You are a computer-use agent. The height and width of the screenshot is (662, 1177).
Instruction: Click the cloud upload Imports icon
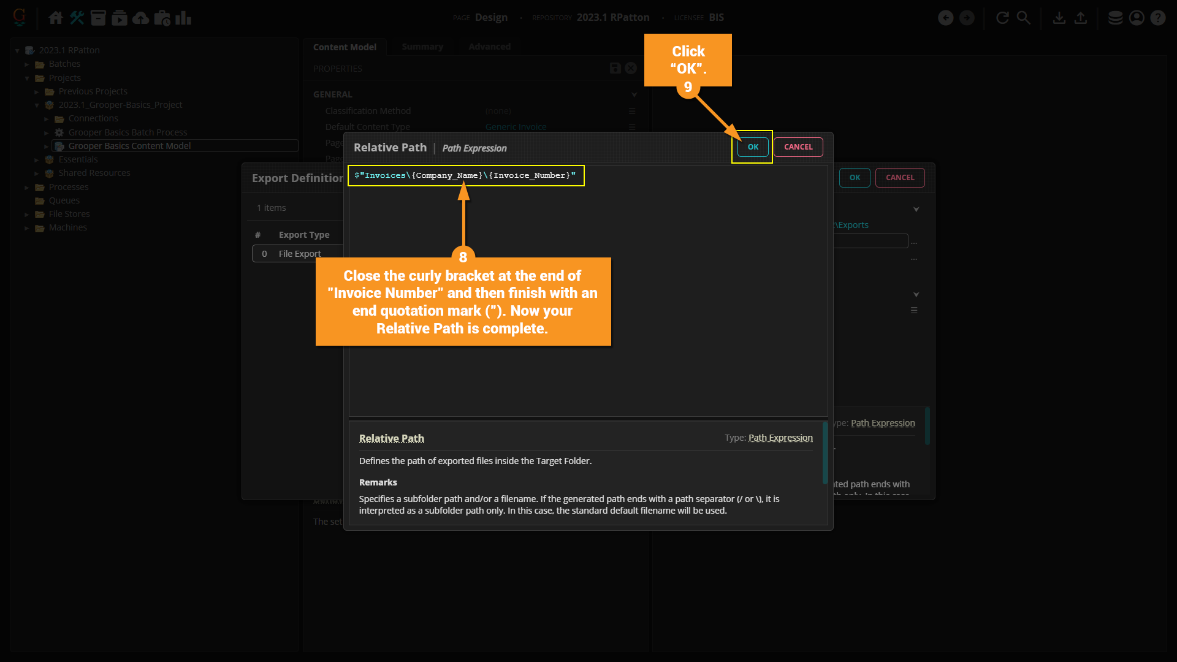141,18
